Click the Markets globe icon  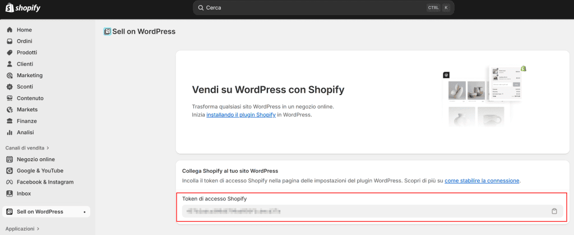point(10,110)
